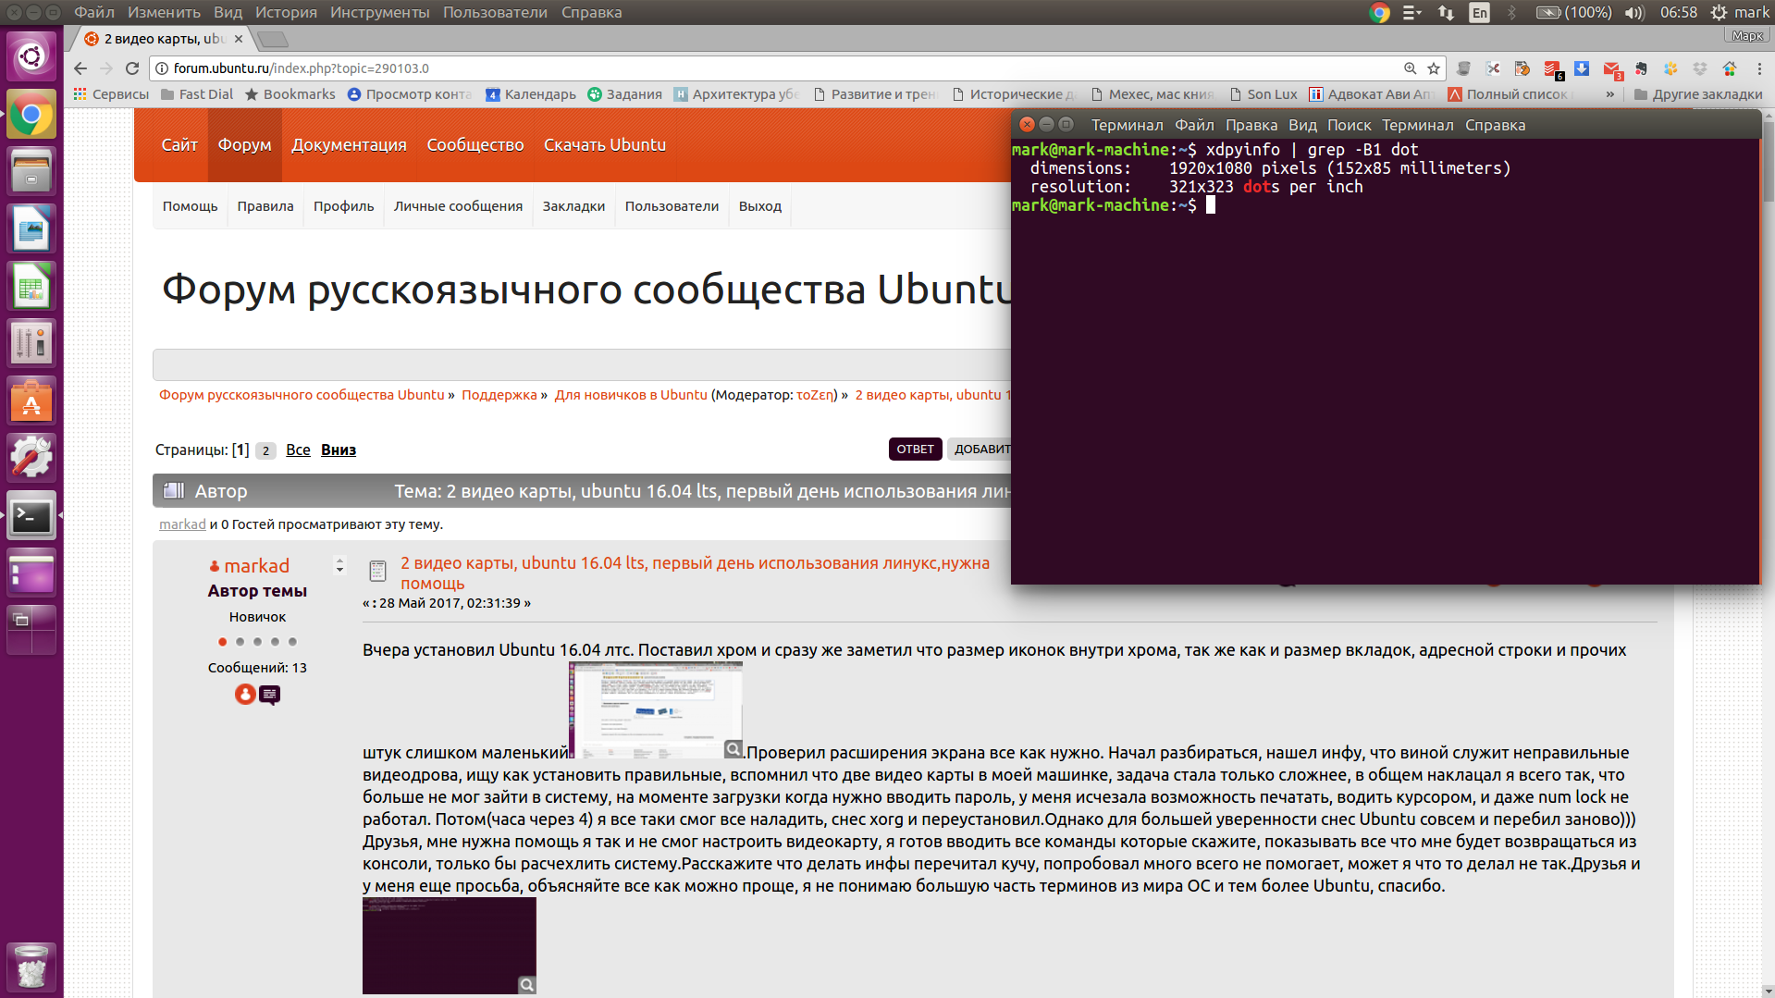Open the Ubuntu Software Center launcher icon
This screenshot has height=998, width=1775.
pos(31,401)
